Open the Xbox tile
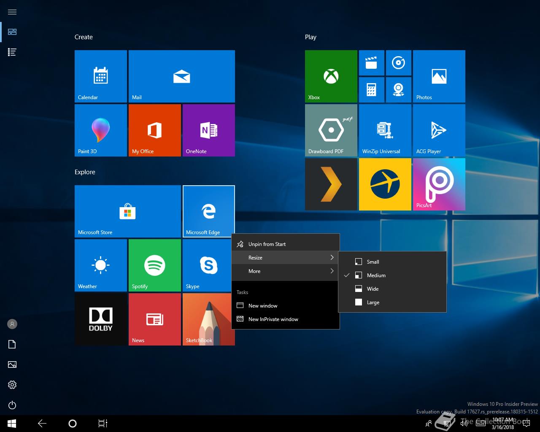Screen dimensions: 540x432 point(331,76)
